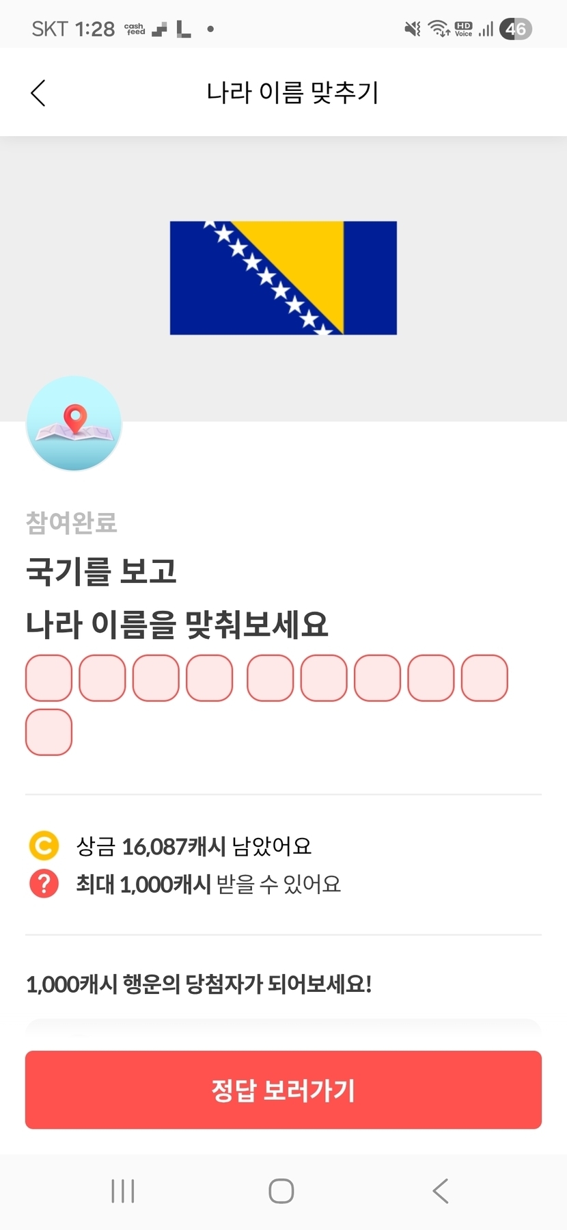This screenshot has width=567, height=1230.
Task: Tap the battery indicator in status bar
Action: [x=515, y=29]
